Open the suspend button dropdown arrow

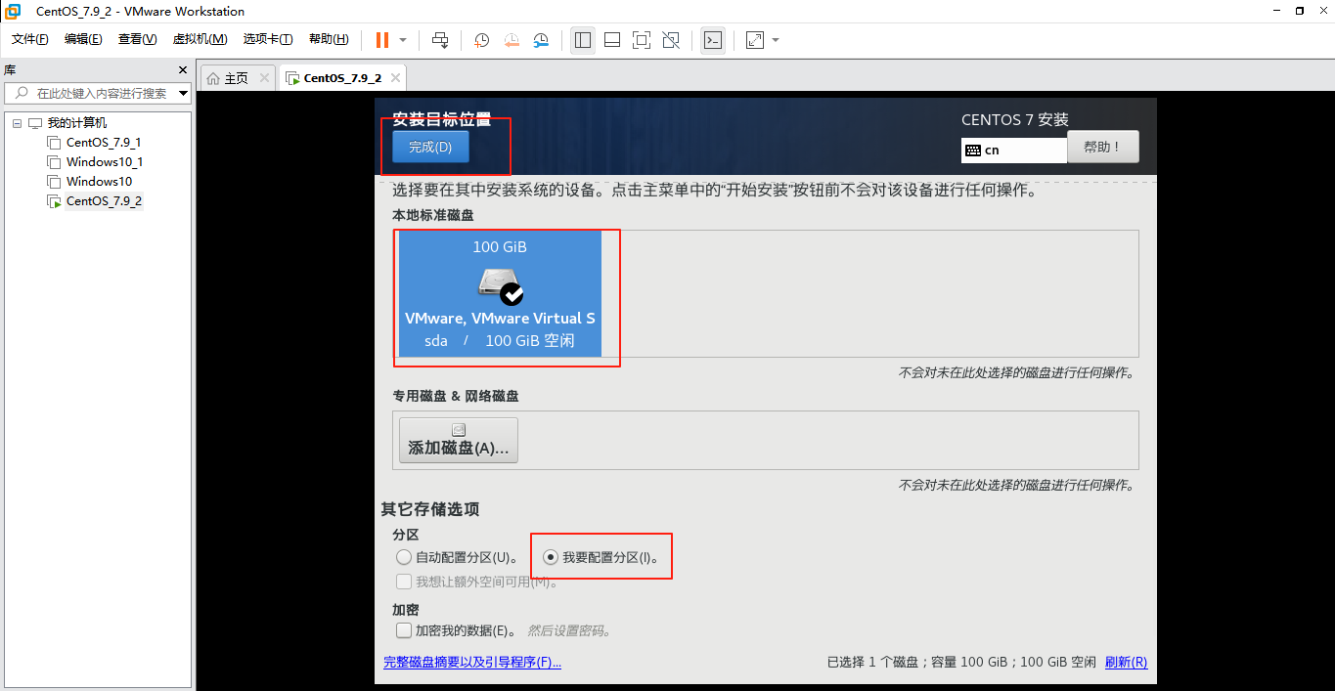pos(402,40)
